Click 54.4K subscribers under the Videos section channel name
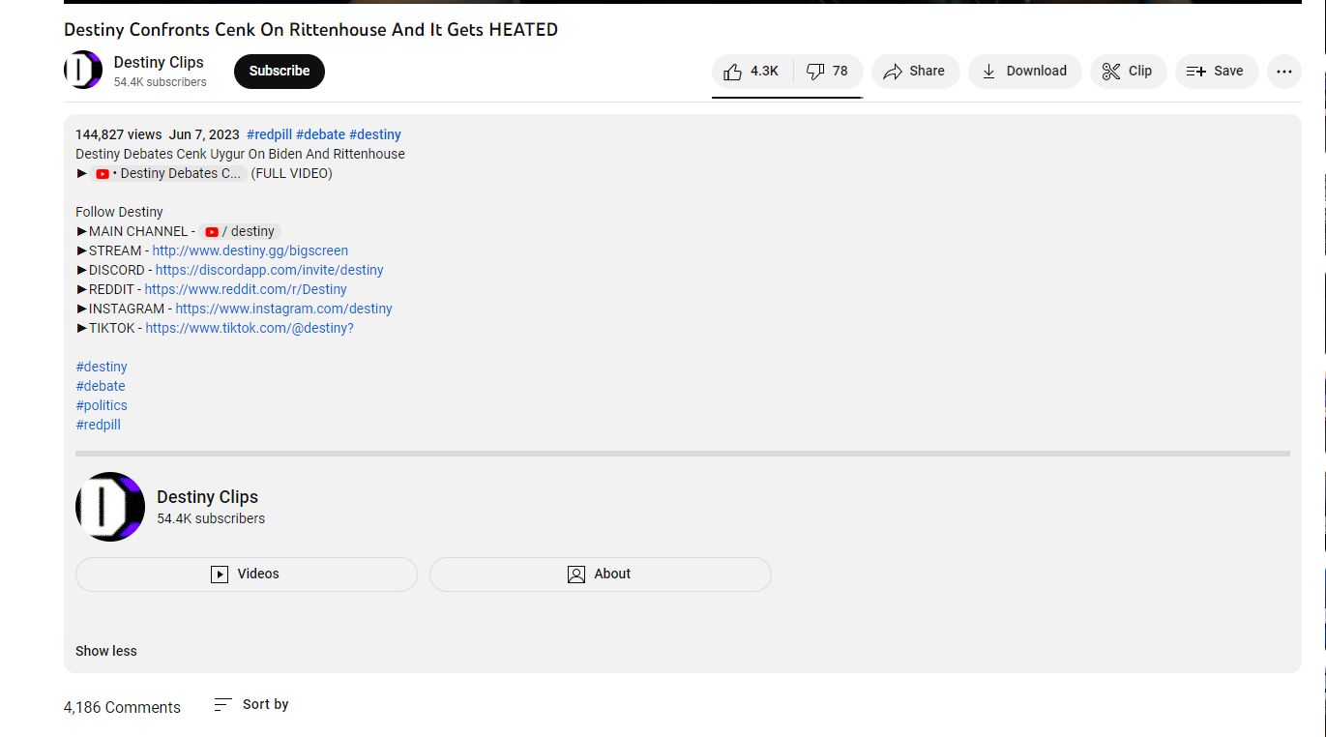 211,518
